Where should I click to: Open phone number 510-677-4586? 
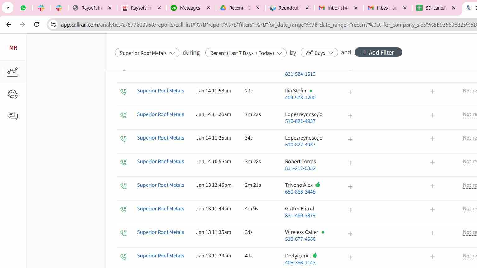pyautogui.click(x=300, y=239)
